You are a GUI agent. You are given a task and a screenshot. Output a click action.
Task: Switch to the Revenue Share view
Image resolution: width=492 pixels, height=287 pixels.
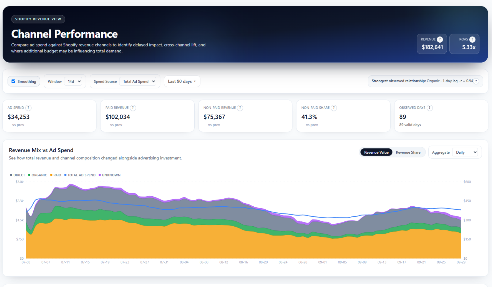click(x=408, y=152)
